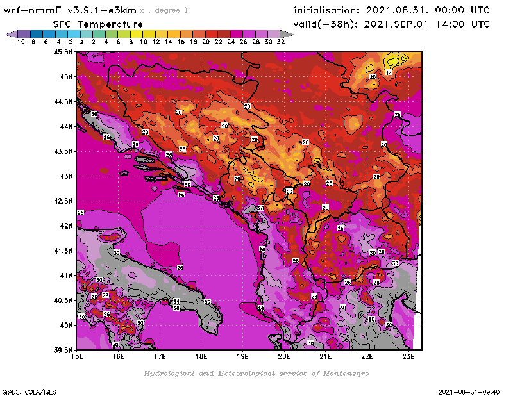Click the 'valid(+38h): 2021.SEP.01 14:00 UTC' text
This screenshot has height=396, width=513.
pos(392,24)
